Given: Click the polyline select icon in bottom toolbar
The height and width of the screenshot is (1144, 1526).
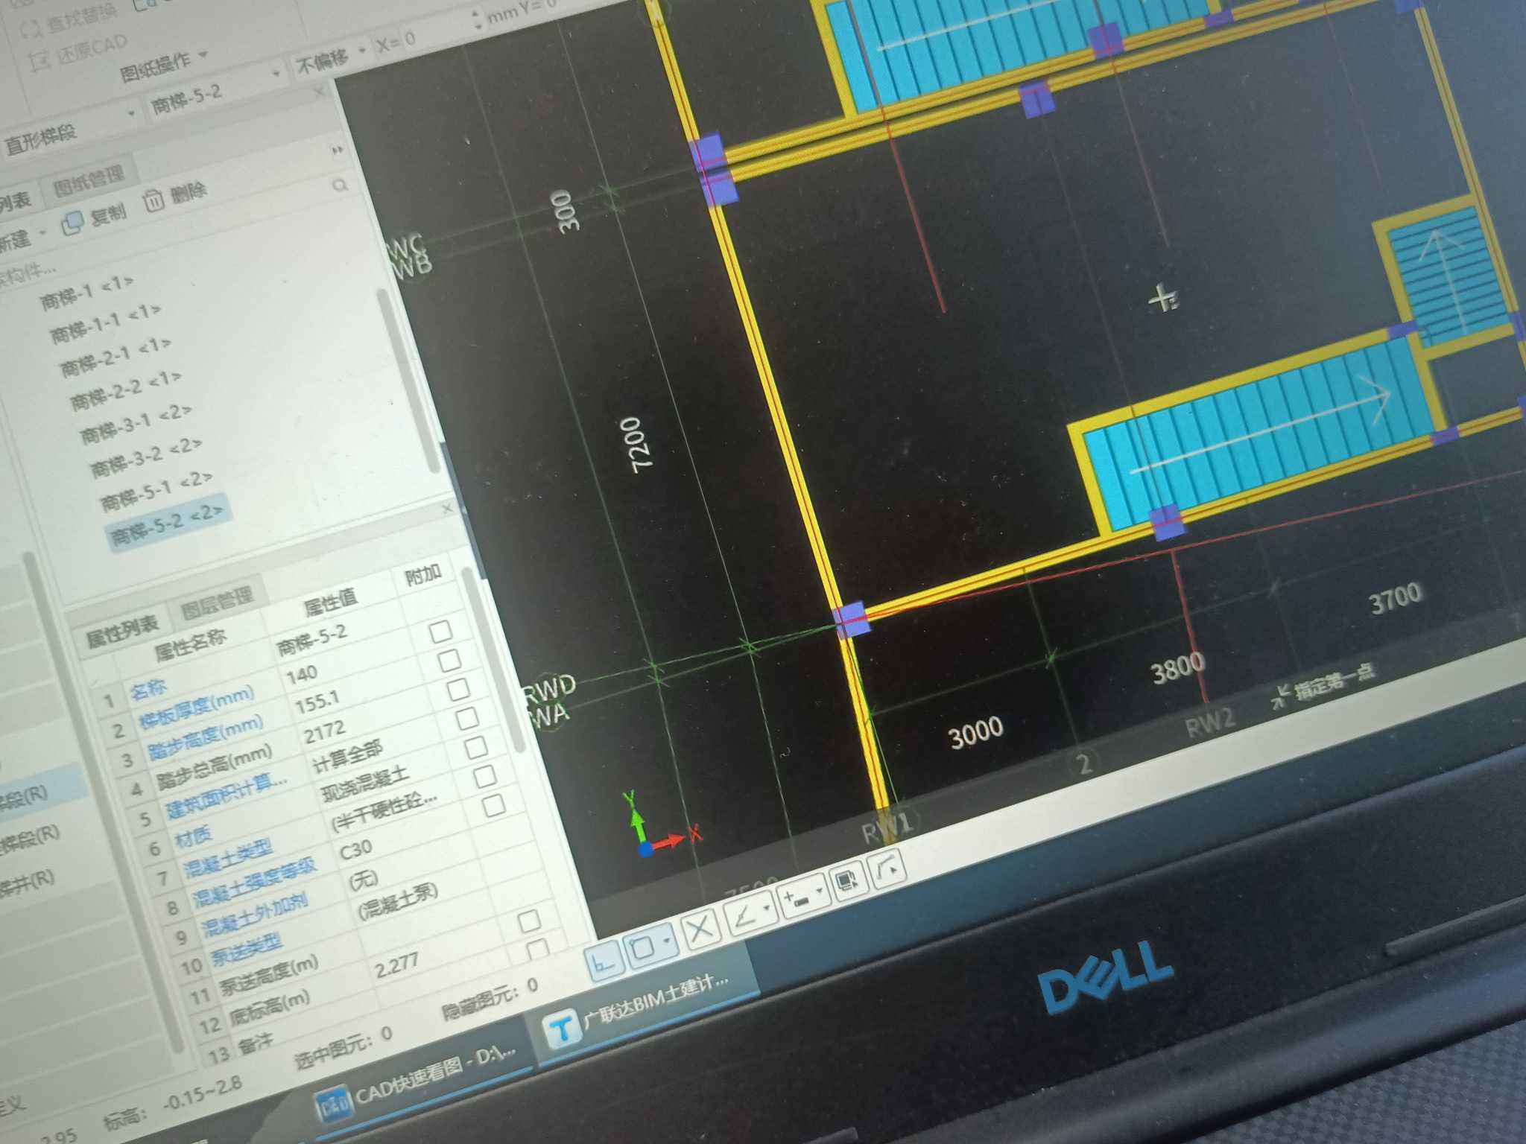Looking at the screenshot, I should (887, 869).
